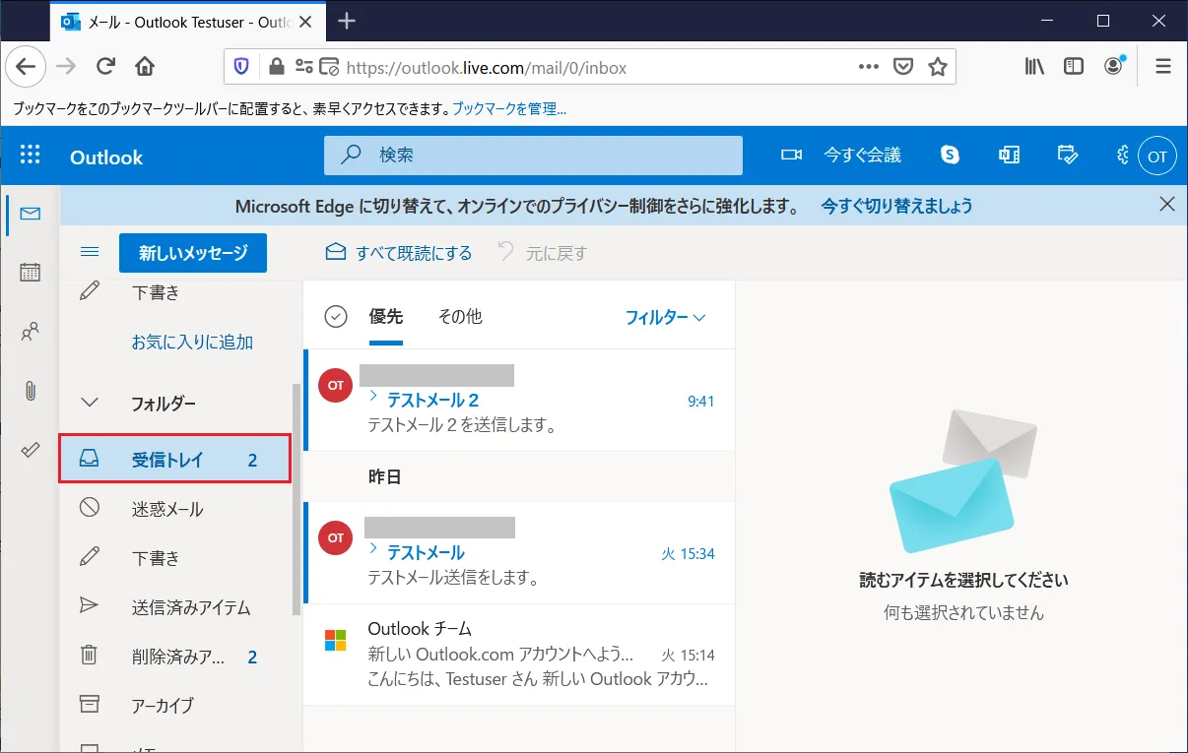This screenshot has width=1188, height=753.
Task: Dismiss the Microsoft Edge banner
Action: [x=1167, y=205]
